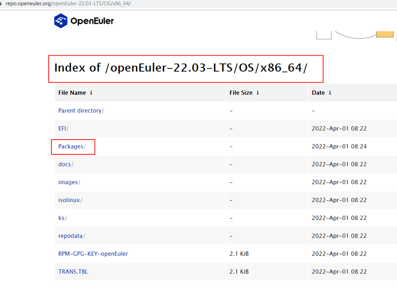
Task: Sort listing by Date arrow
Action: pos(330,93)
